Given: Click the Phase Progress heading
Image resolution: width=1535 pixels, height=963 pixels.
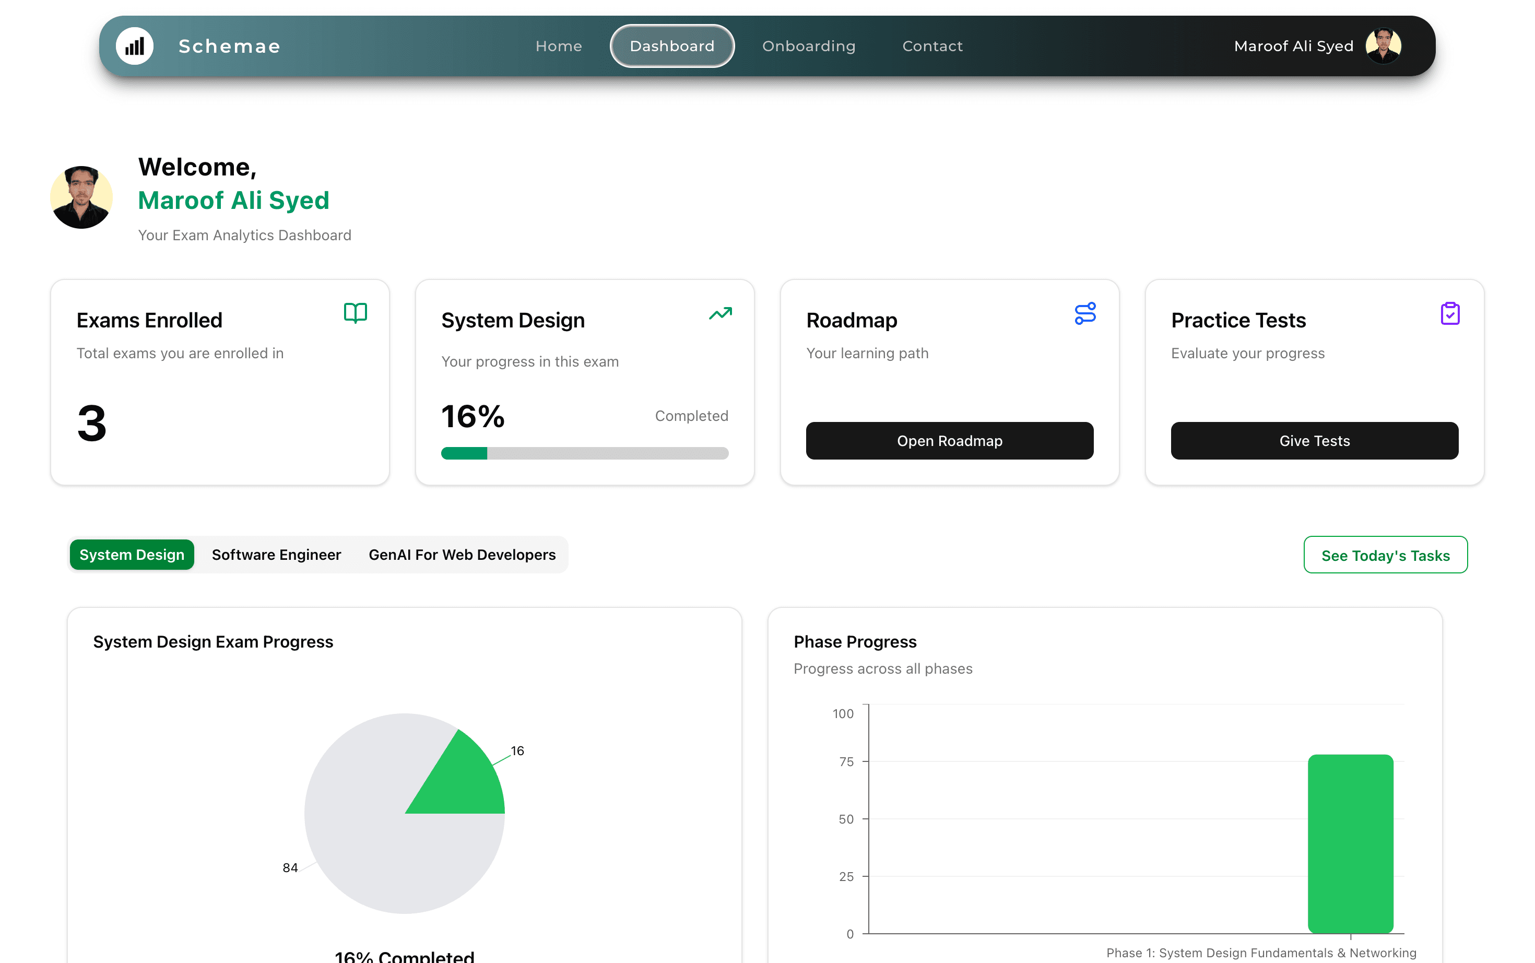Looking at the screenshot, I should tap(854, 642).
